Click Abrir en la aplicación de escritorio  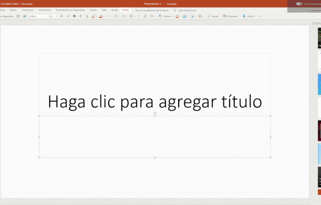[152, 10]
